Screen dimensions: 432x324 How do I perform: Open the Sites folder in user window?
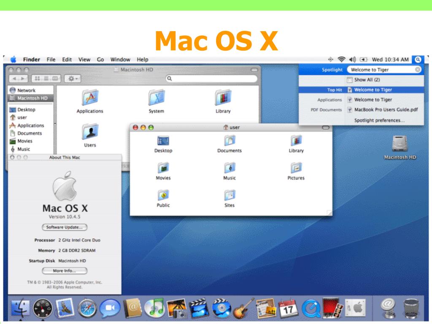pos(229,198)
